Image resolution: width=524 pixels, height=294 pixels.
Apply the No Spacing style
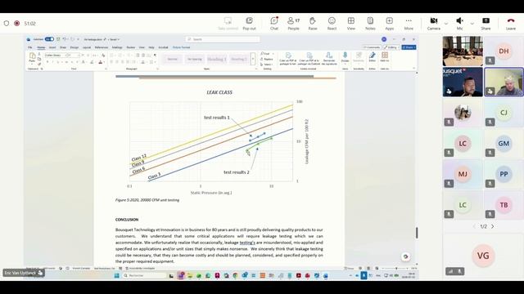[x=195, y=59]
